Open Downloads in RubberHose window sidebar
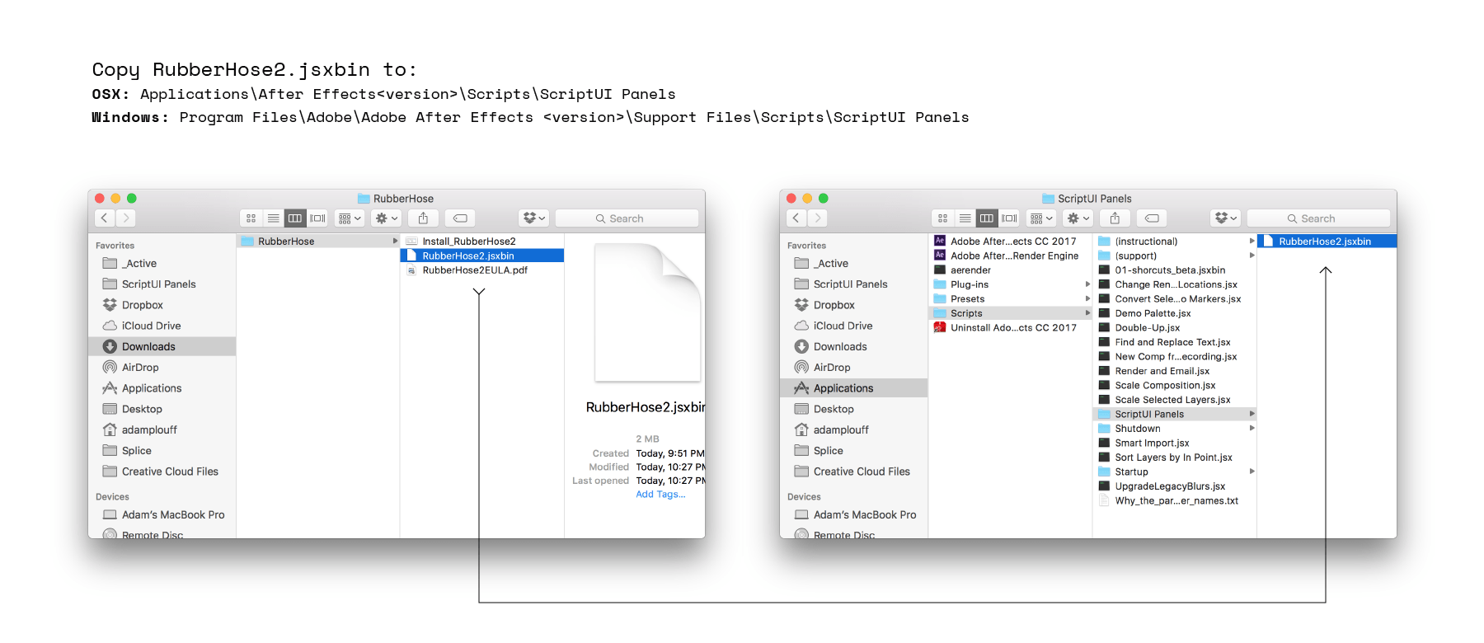Viewport: 1484px width, 643px height. tap(162, 347)
